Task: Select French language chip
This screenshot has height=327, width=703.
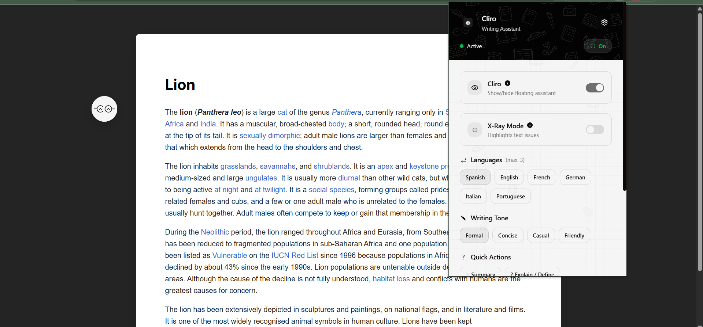Action: (542, 177)
